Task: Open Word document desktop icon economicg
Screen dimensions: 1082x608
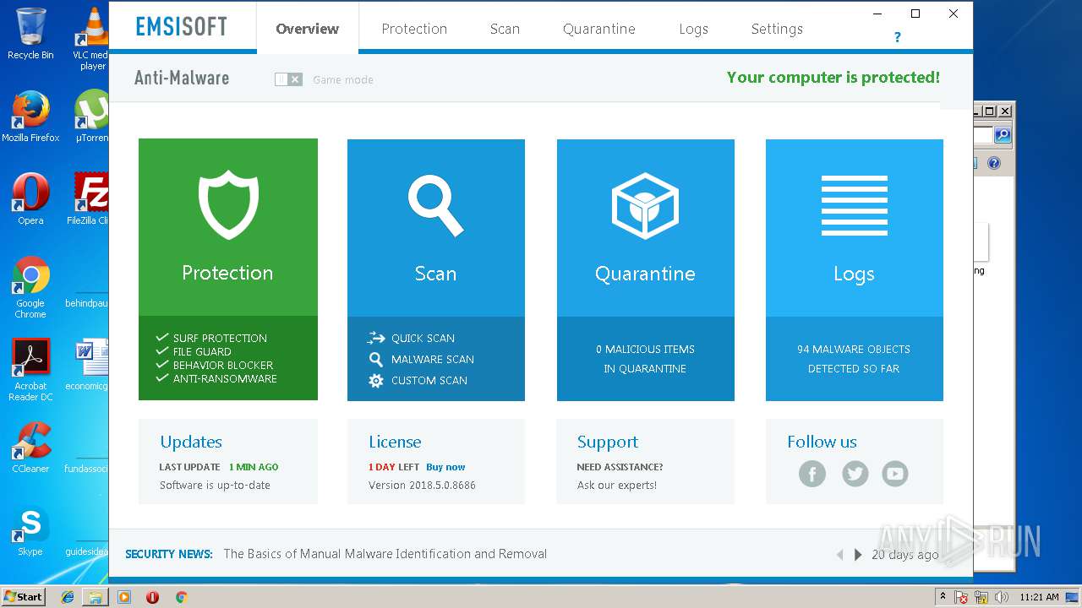Action: coord(87,365)
